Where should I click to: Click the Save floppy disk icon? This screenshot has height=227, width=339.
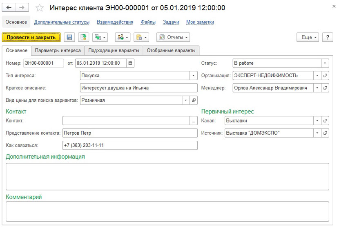click(x=69, y=37)
